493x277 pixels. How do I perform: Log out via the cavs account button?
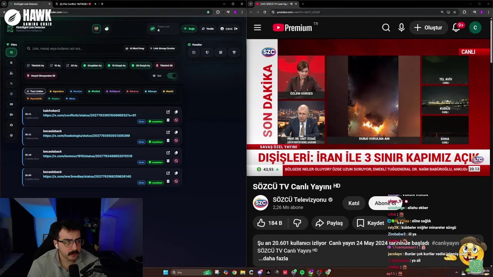pyautogui.click(x=229, y=28)
